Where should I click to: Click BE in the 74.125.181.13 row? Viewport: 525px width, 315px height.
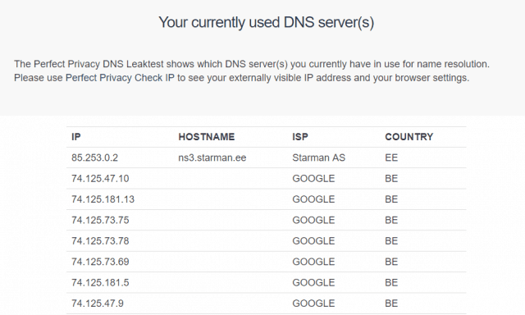click(x=391, y=199)
